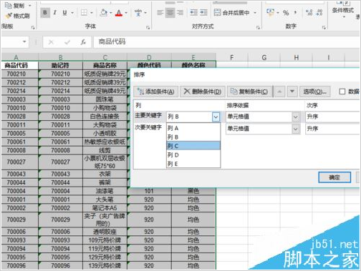The height and width of the screenshot is (271, 361).
Task: Toggle data has headers checkbox
Action: coord(342,92)
